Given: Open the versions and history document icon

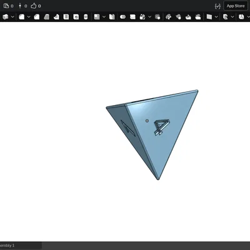Looking at the screenshot, I should tap(6, 6).
